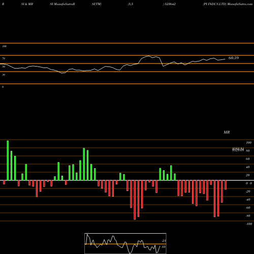This screenshot has width=254, height=254.
Task: Click the RSI axis label 0
Action: tap(3, 87)
